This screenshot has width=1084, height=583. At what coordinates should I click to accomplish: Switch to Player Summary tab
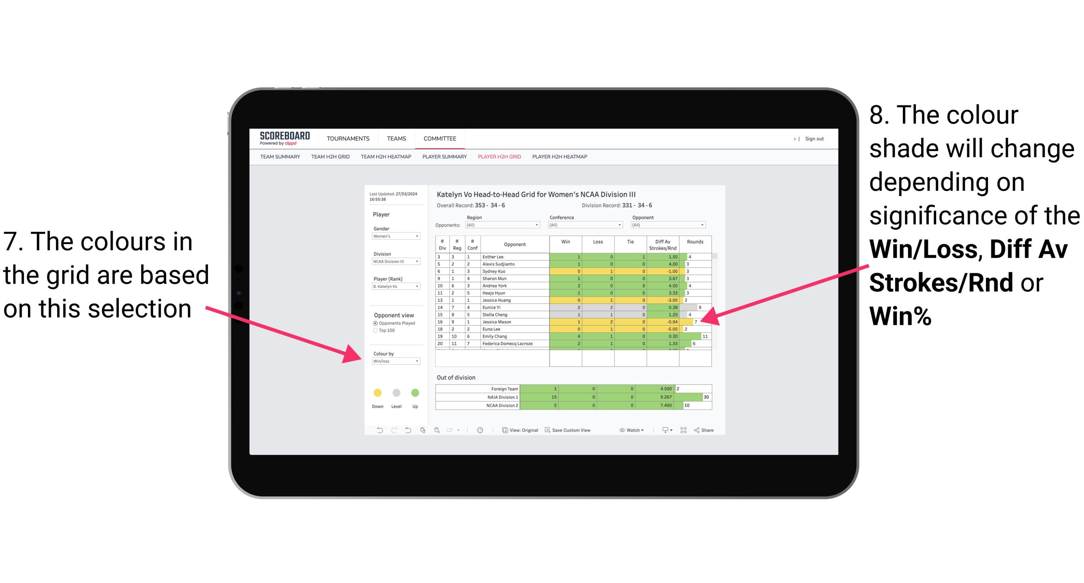click(x=445, y=159)
